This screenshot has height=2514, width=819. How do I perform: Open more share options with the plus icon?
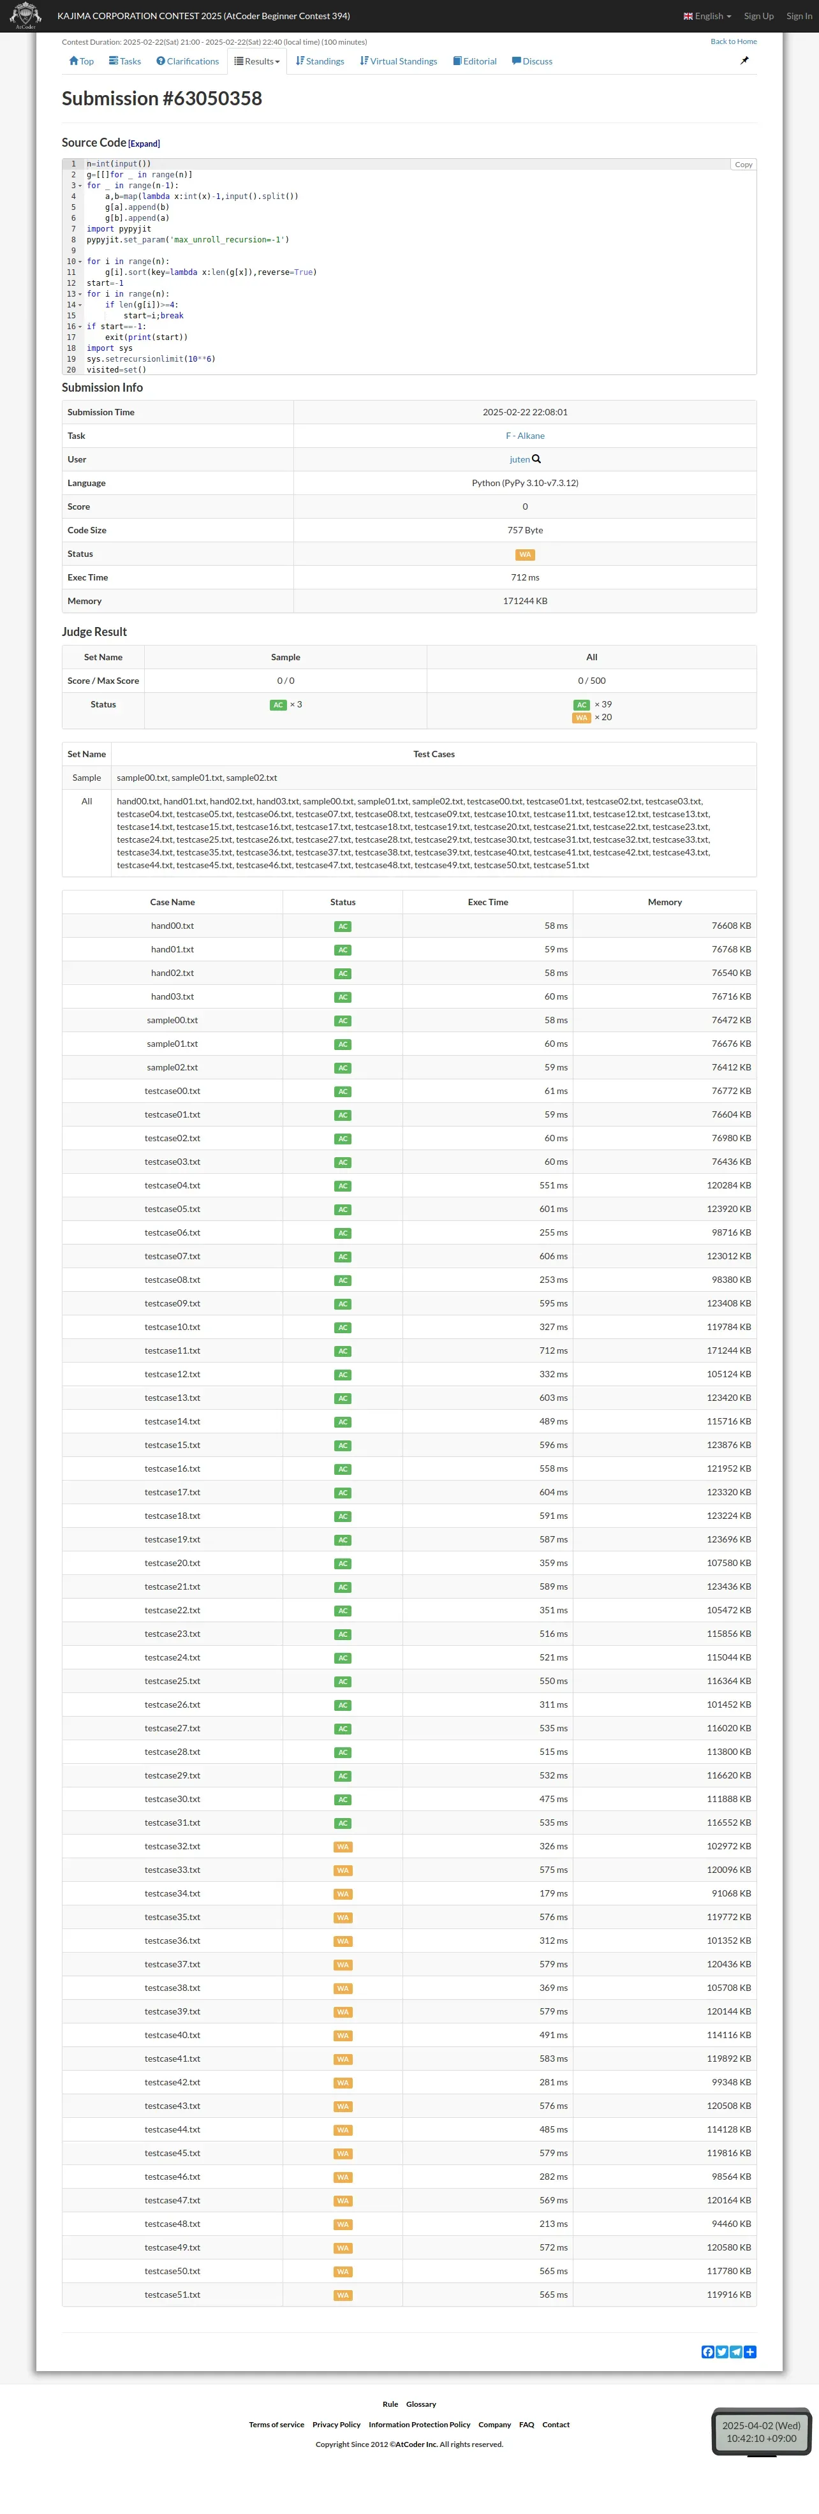(749, 2352)
